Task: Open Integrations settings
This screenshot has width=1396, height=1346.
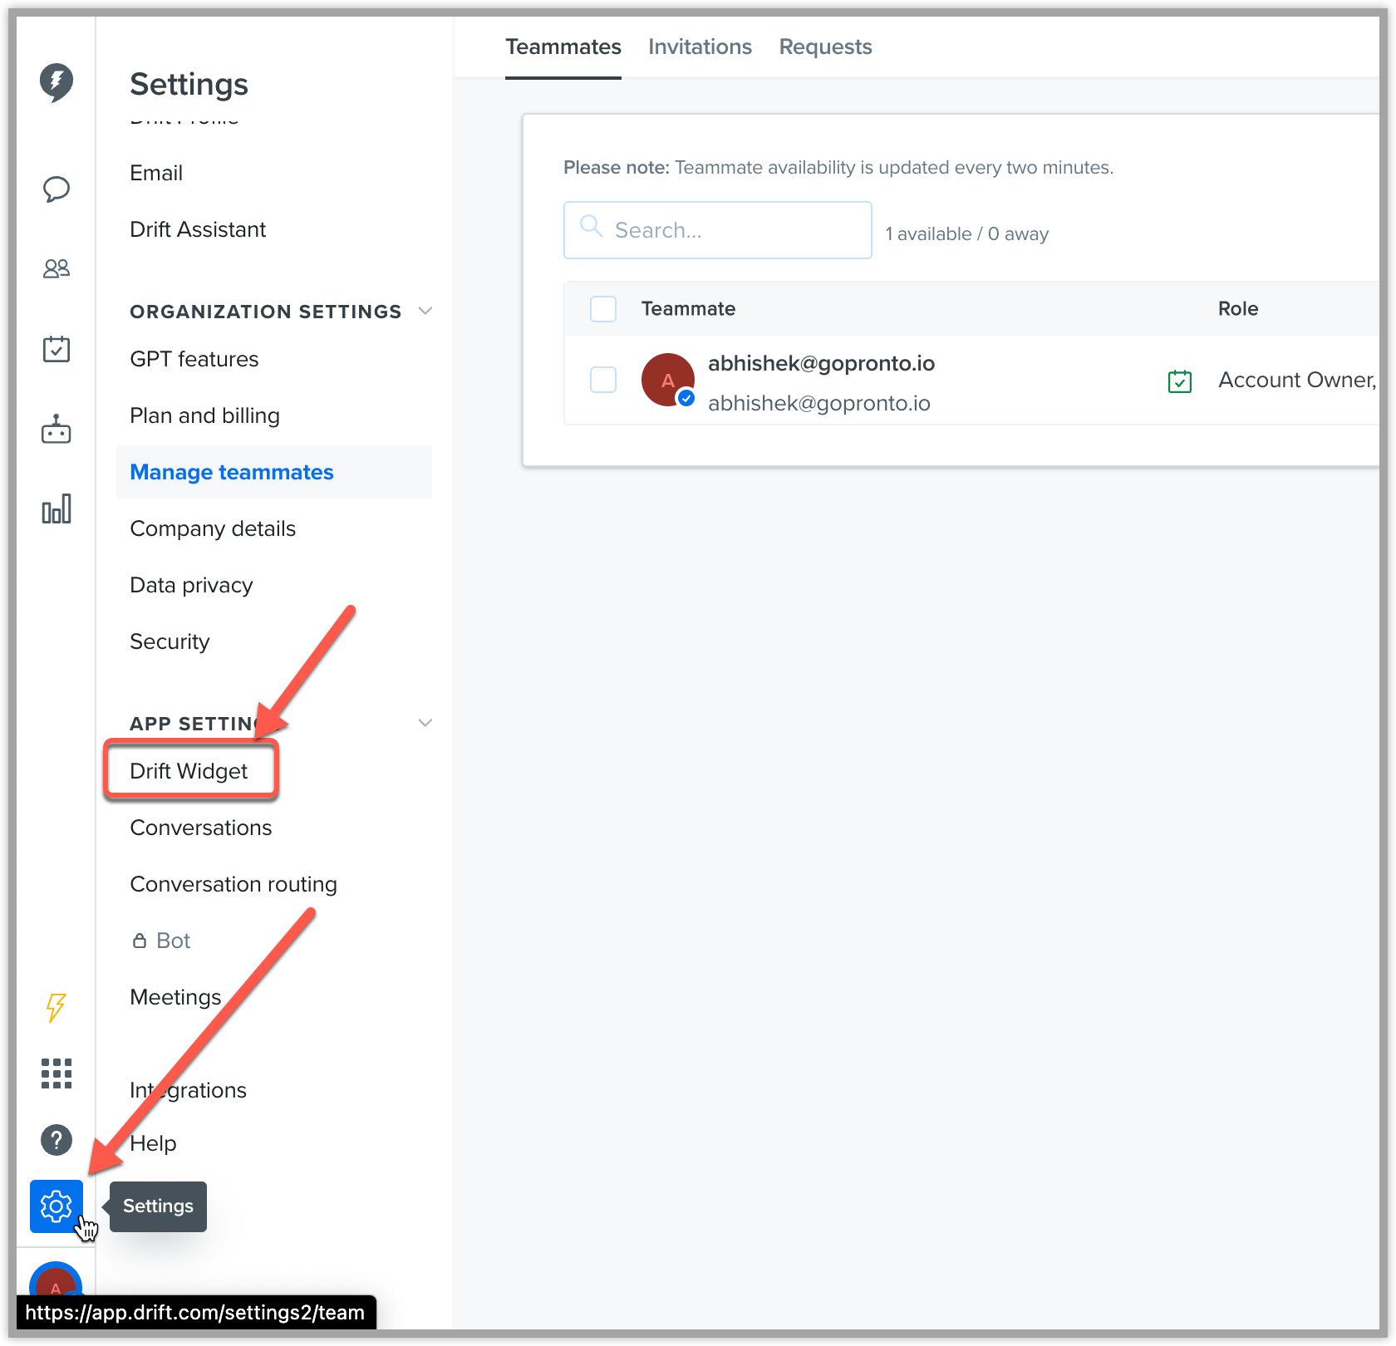Action: point(188,1090)
